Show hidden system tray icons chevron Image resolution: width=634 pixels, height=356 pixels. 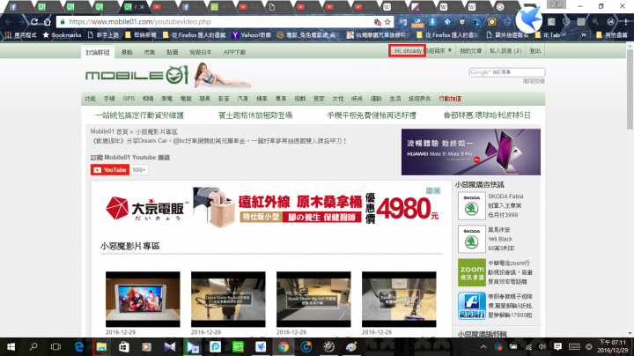click(x=483, y=346)
